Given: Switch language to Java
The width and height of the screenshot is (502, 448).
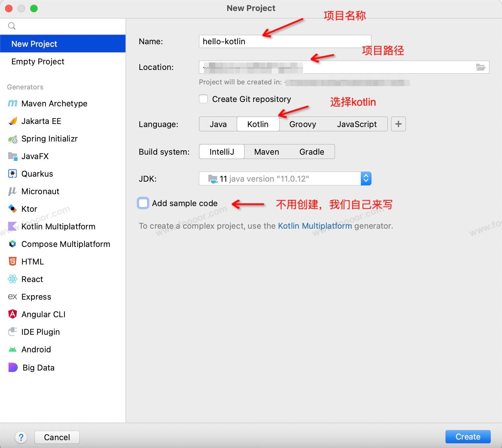Looking at the screenshot, I should [218, 124].
